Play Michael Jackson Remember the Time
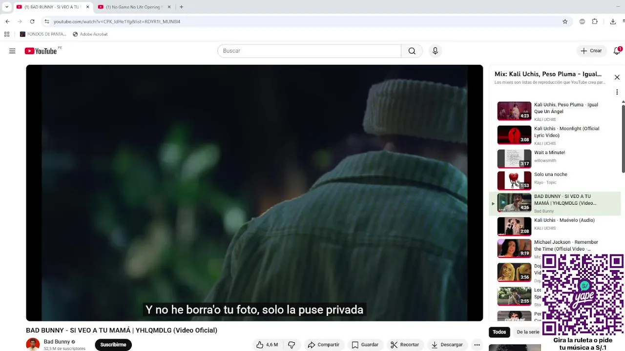 coord(555,248)
